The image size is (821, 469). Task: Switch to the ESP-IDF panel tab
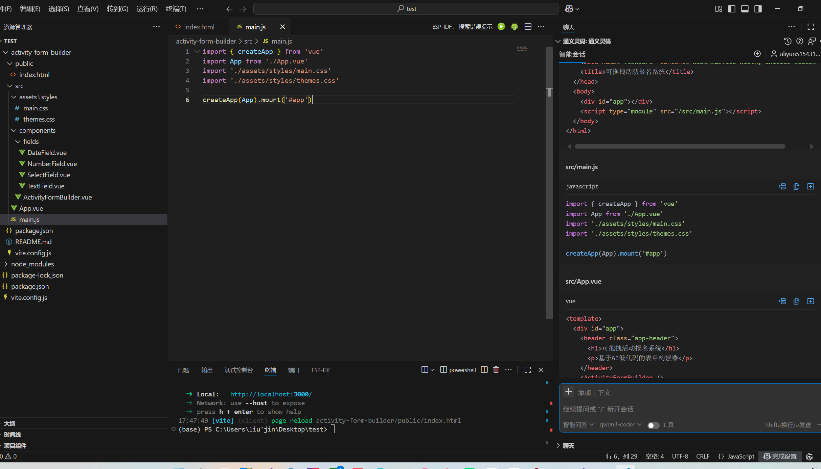pyautogui.click(x=321, y=370)
